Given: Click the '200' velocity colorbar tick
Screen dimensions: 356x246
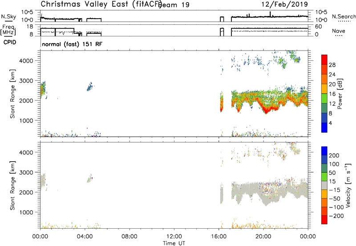Looking at the screenshot, I should [334, 155].
